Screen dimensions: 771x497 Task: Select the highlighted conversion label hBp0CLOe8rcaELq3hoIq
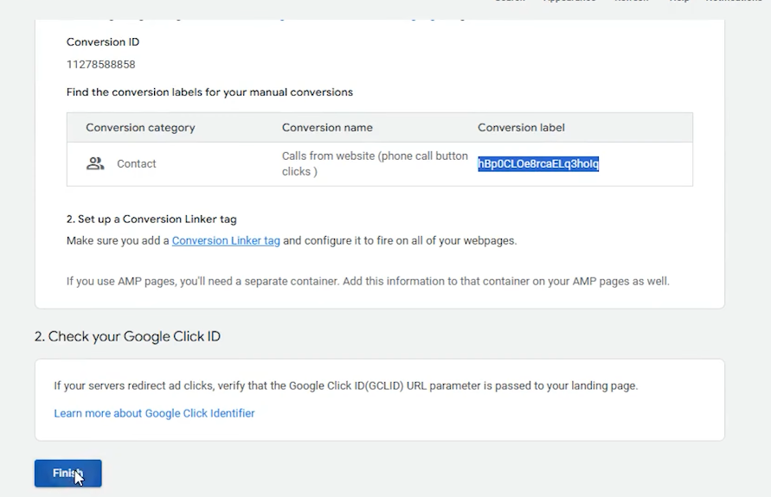538,163
